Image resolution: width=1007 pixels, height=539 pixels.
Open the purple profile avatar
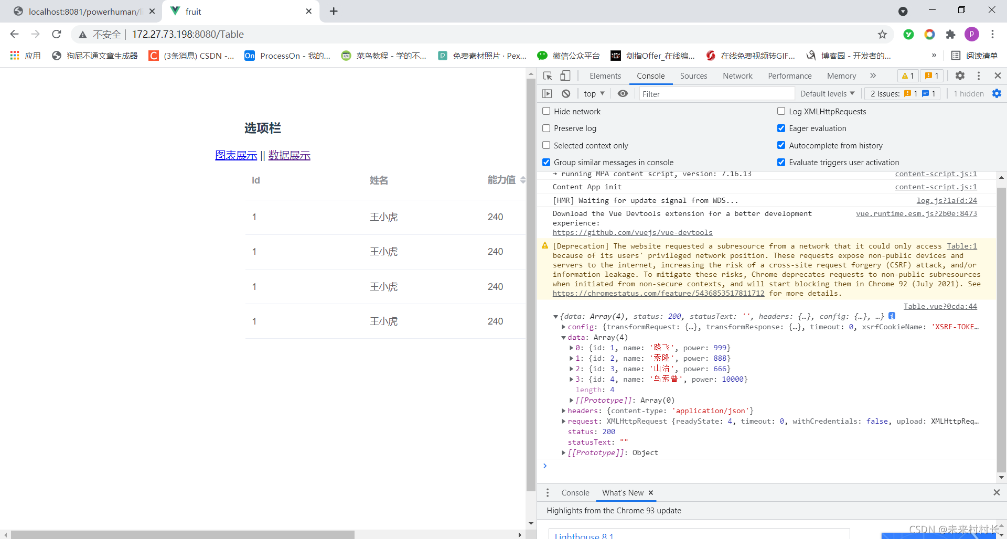pyautogui.click(x=972, y=34)
